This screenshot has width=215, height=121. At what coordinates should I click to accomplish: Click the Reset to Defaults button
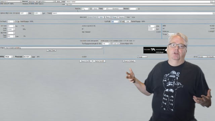pyautogui.click(x=129, y=61)
